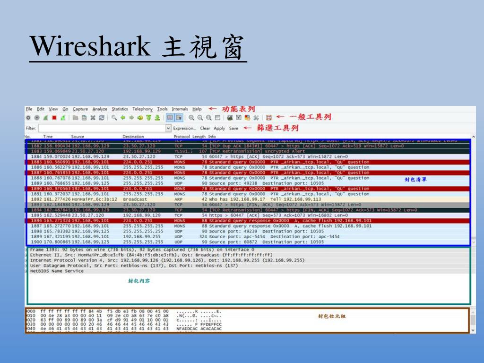Open the Edit menu
484x363 pixels.
tap(41, 109)
